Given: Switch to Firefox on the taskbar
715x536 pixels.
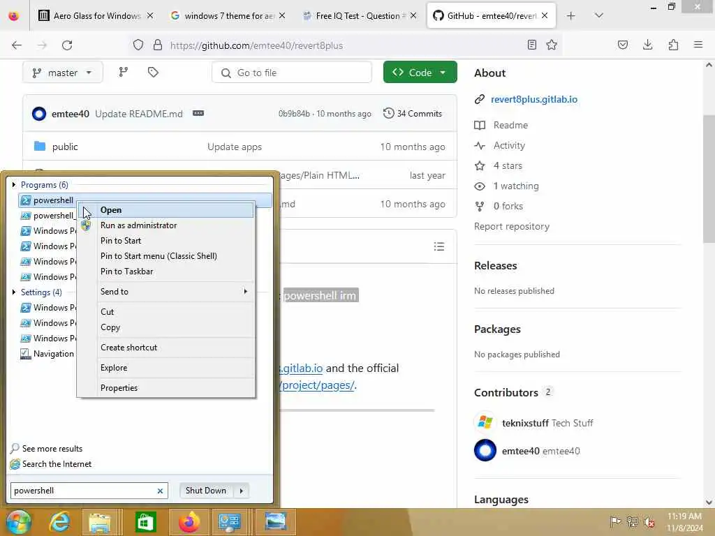Looking at the screenshot, I should click(x=189, y=522).
